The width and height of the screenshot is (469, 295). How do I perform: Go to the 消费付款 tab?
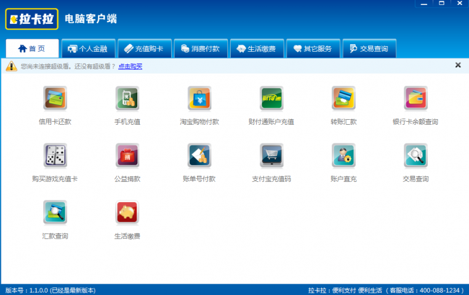pos(201,49)
